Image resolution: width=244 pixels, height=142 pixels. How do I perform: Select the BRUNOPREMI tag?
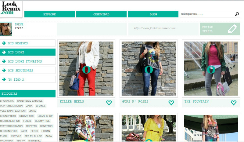point(8,116)
